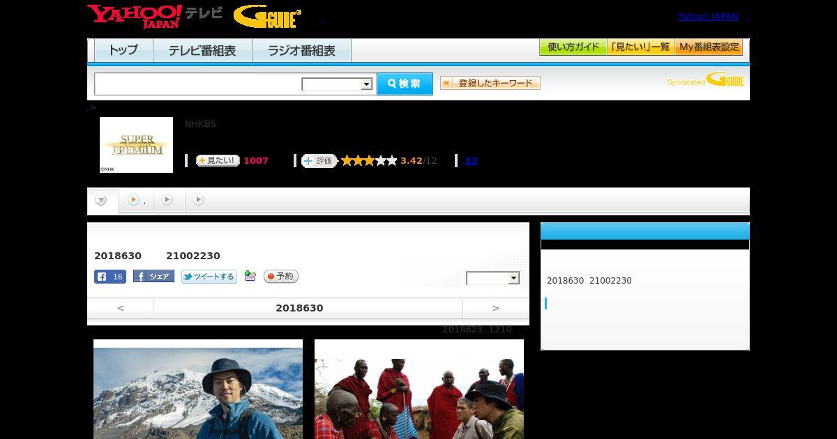Click the add-to-calendar icon
Viewport: 837px width, 439px height.
click(x=250, y=277)
